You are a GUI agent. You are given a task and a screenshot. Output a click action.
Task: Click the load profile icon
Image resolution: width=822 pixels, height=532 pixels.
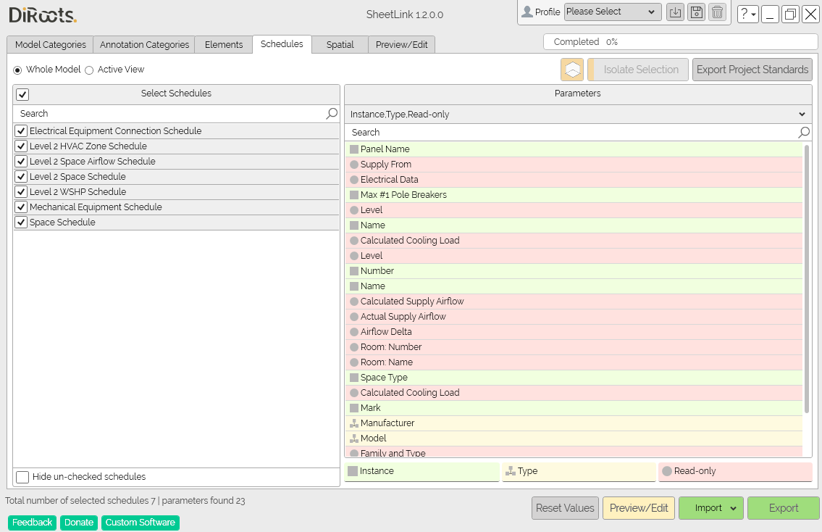[675, 12]
